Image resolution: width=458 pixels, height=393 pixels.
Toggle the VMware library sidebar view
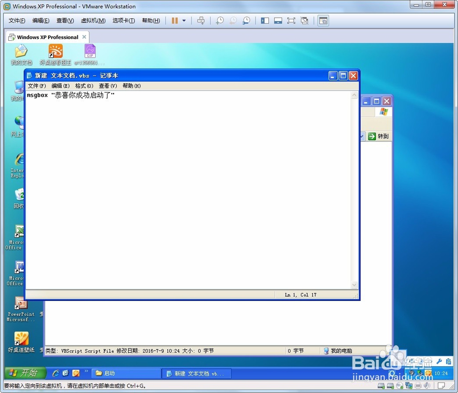(x=265, y=21)
